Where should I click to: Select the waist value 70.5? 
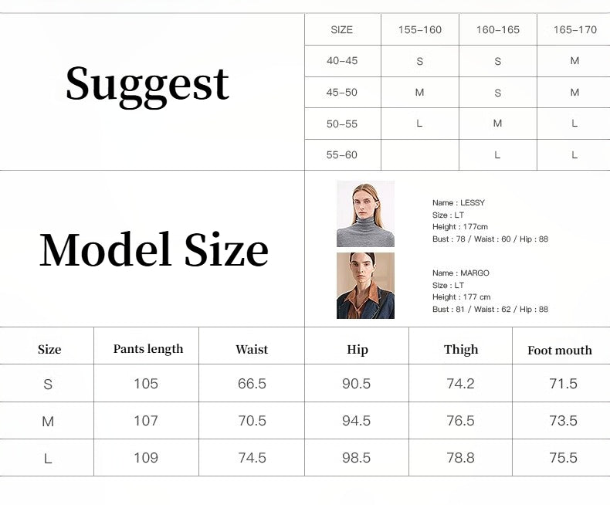tap(252, 421)
